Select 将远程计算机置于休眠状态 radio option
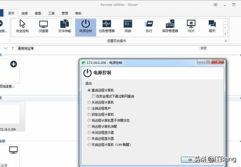241x167 pixels. click(89, 120)
